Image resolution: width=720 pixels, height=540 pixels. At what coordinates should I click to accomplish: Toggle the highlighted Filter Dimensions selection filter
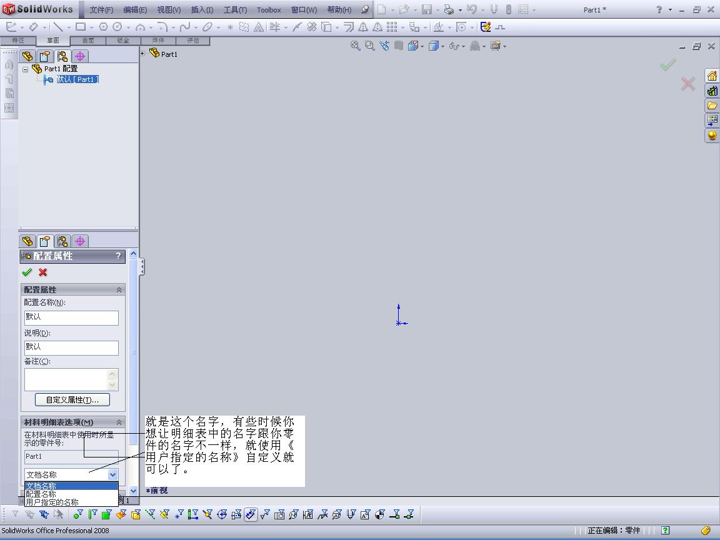point(251,514)
